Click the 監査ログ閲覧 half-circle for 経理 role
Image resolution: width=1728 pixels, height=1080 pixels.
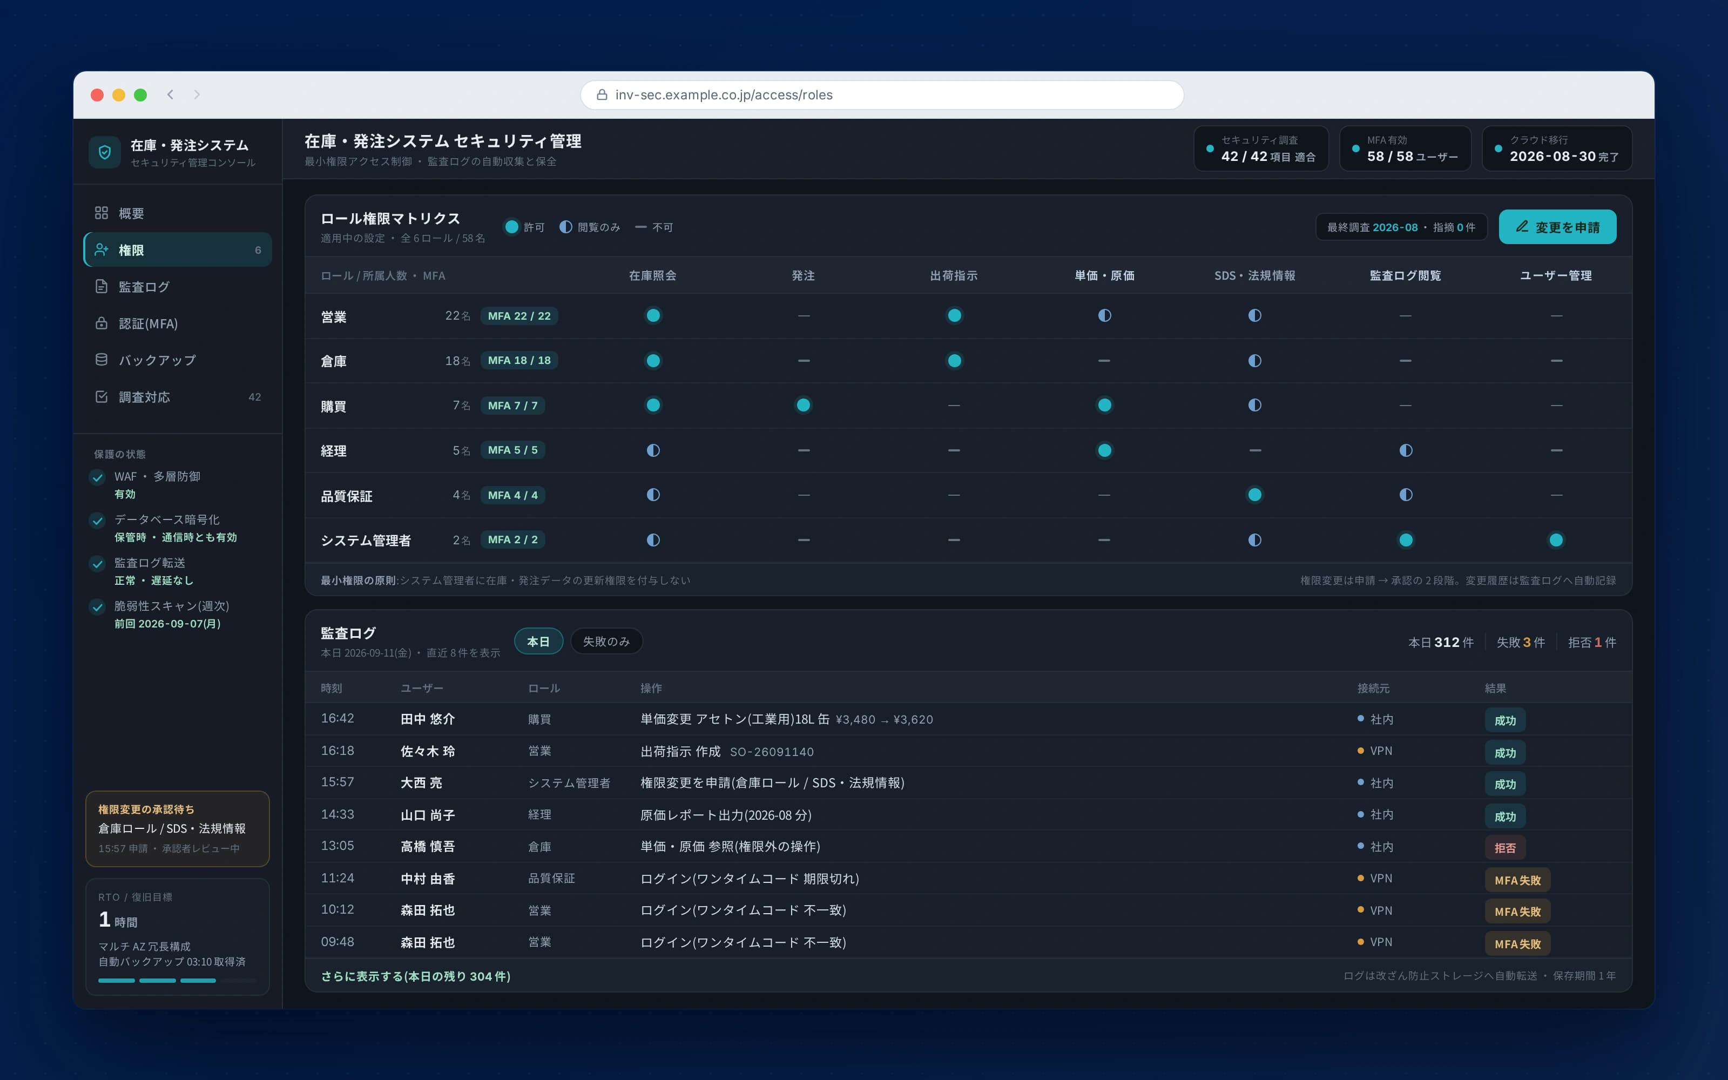pyautogui.click(x=1405, y=450)
